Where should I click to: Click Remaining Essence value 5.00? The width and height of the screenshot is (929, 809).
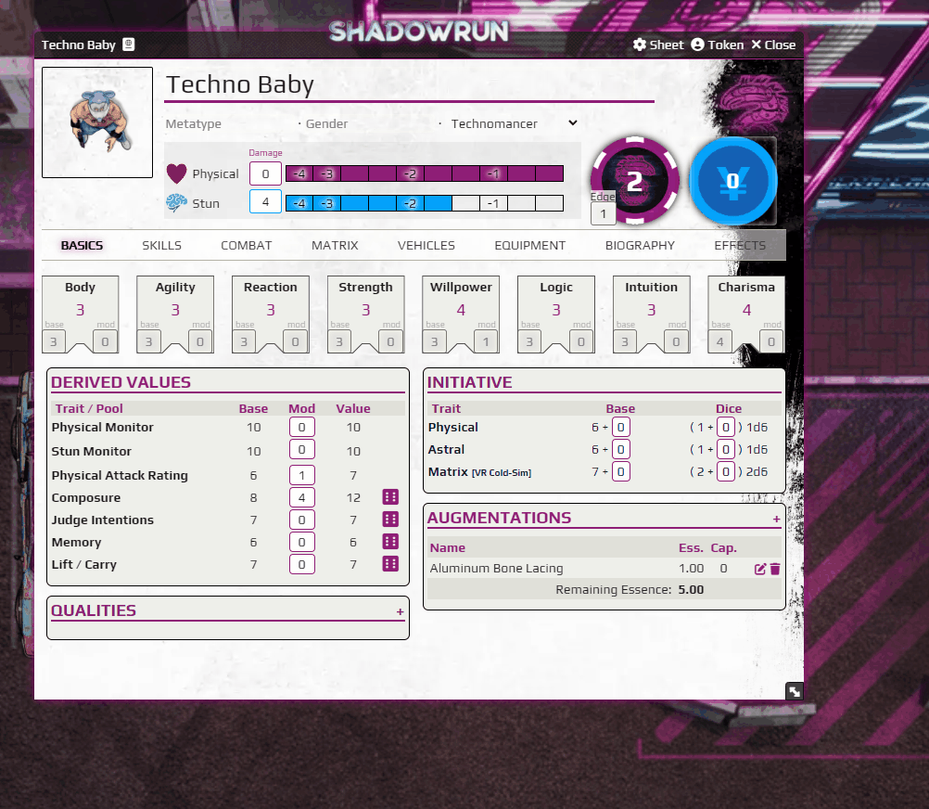point(691,590)
